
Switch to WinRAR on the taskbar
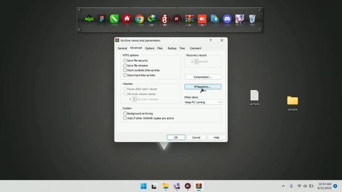[199, 186]
